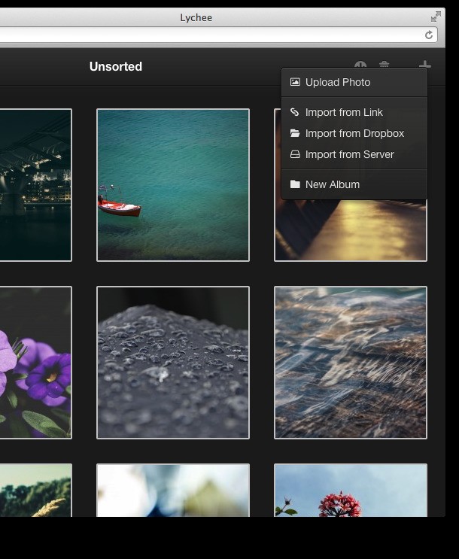459x559 pixels.
Task: Choose Import from Server entry
Action: pyautogui.click(x=354, y=154)
